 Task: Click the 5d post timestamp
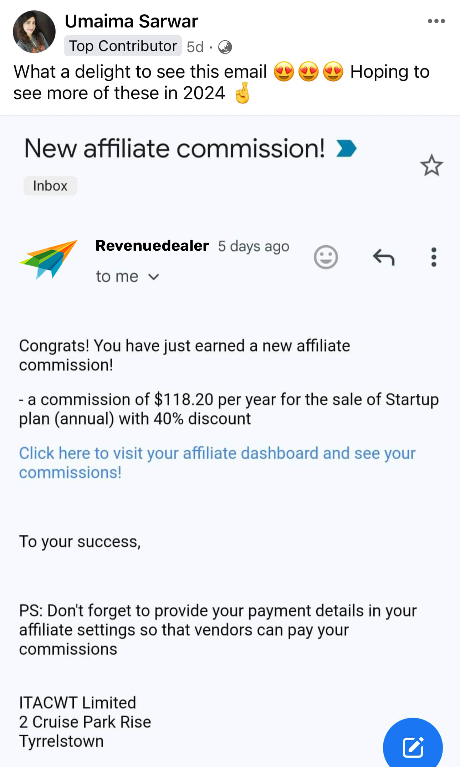[195, 47]
